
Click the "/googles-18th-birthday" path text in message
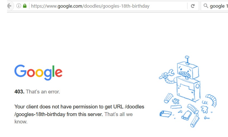[40, 114]
